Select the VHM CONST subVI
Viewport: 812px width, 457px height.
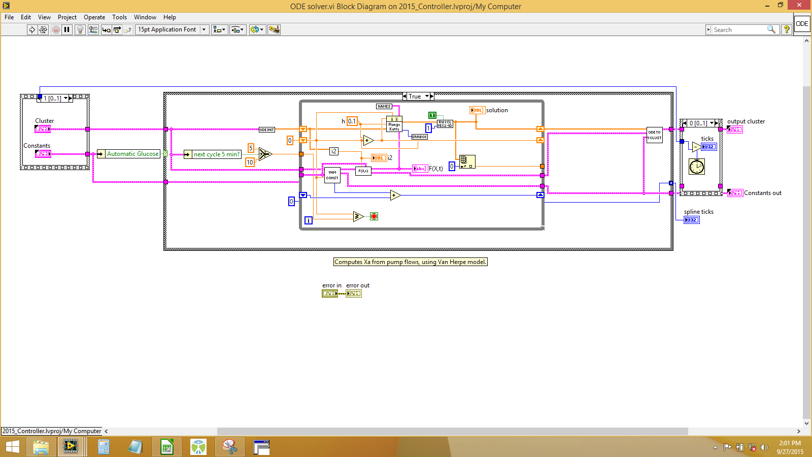(332, 175)
